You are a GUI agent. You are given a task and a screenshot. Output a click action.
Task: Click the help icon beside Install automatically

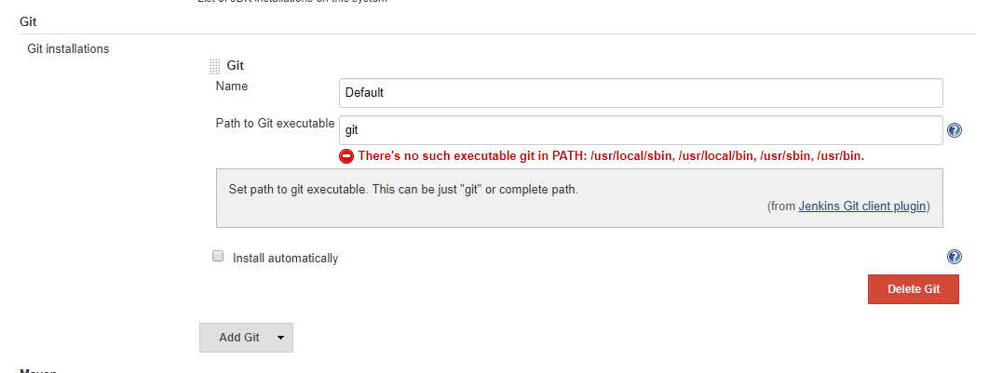pos(955,257)
